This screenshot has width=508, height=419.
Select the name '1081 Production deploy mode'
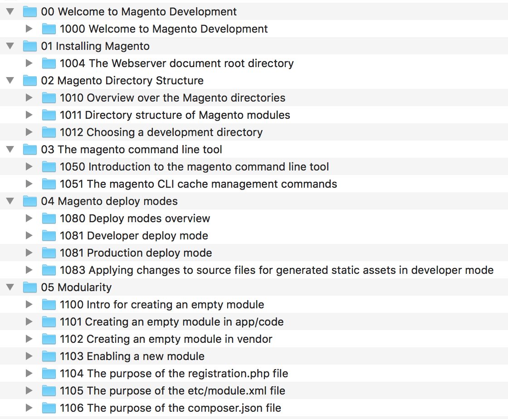[136, 253]
